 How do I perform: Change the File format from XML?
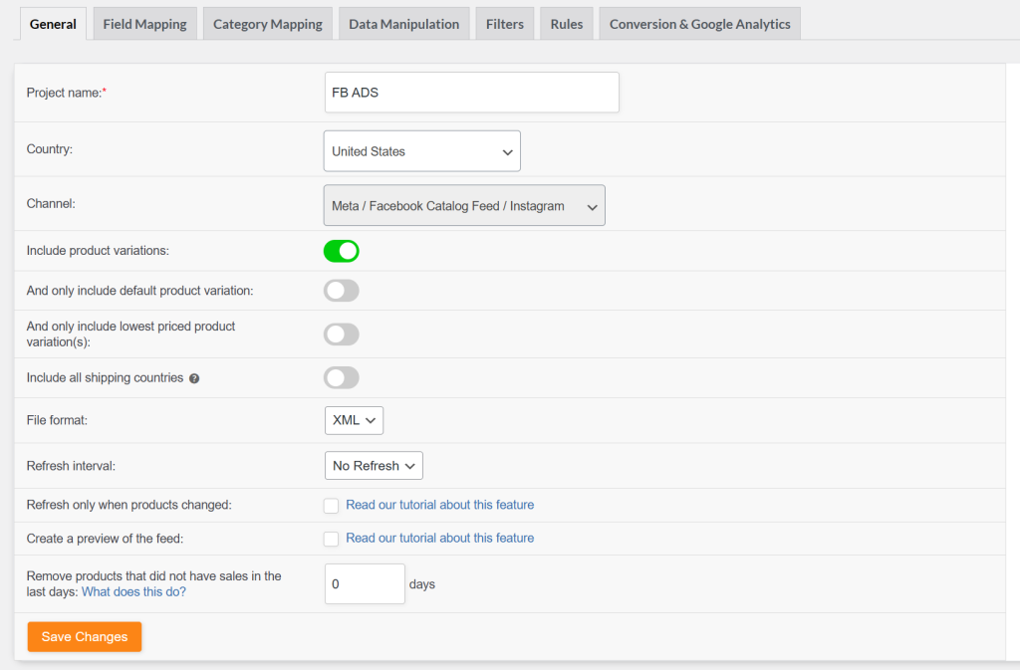click(354, 420)
